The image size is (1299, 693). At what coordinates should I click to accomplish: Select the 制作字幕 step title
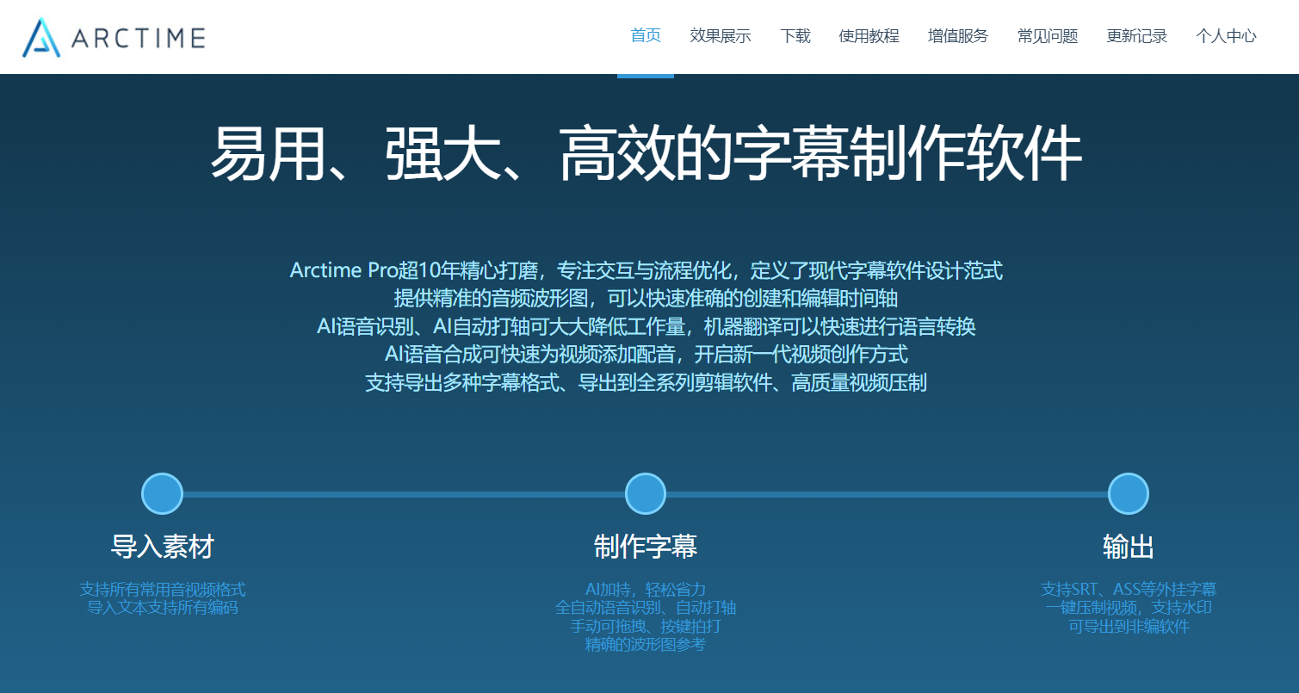(x=646, y=547)
